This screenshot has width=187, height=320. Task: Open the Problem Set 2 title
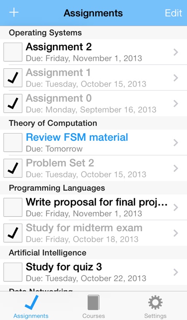[x=60, y=163]
